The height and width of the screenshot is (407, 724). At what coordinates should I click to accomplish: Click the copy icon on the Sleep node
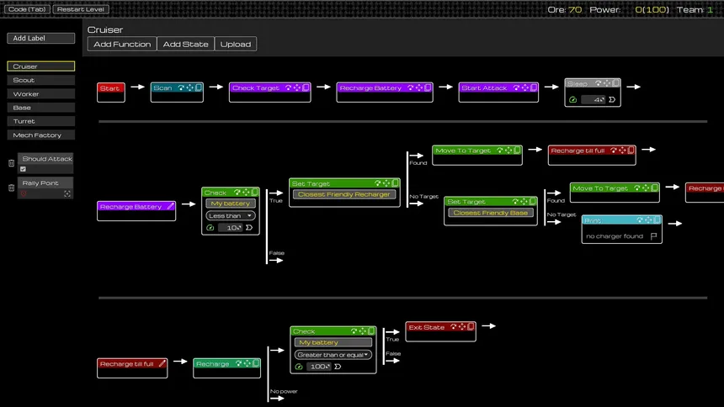click(x=615, y=83)
